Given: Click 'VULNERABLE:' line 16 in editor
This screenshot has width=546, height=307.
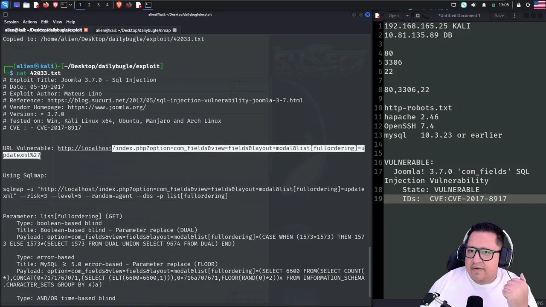Looking at the screenshot, I should pos(409,162).
